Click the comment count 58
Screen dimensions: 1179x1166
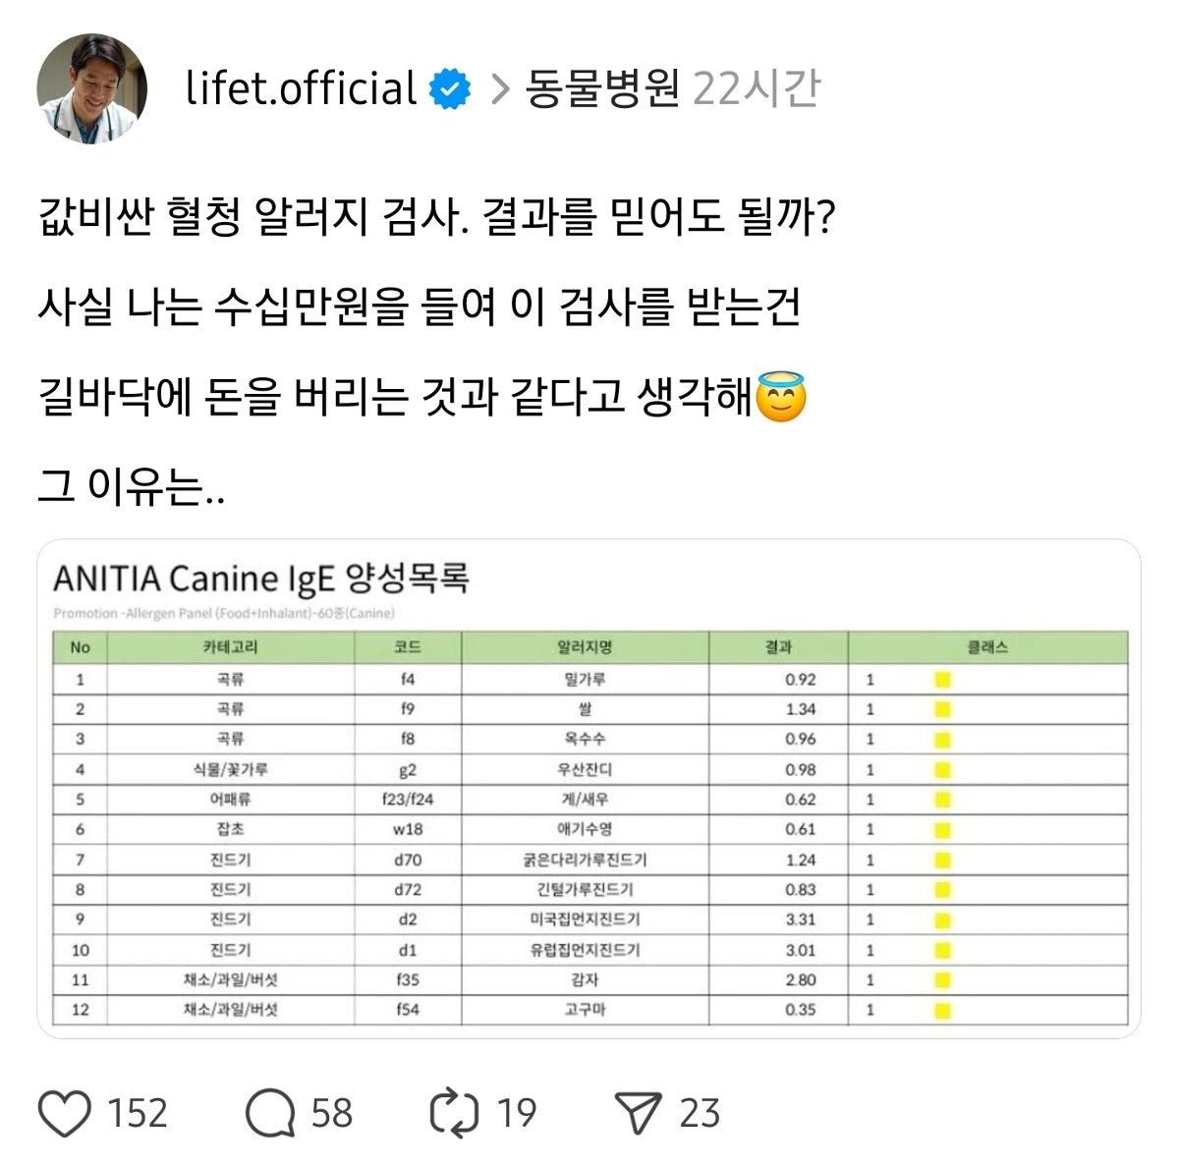click(332, 1113)
